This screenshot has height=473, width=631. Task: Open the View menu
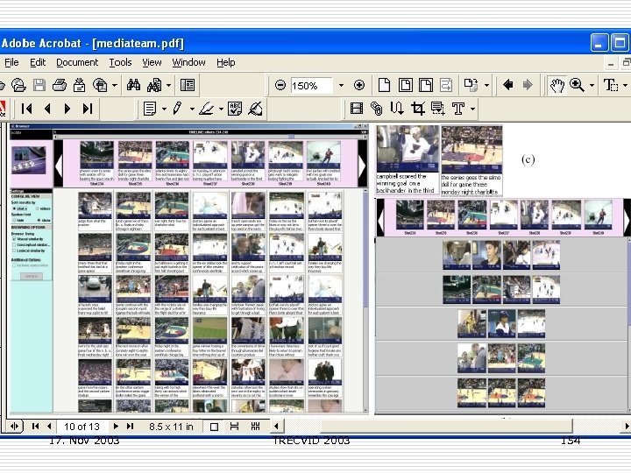point(152,62)
